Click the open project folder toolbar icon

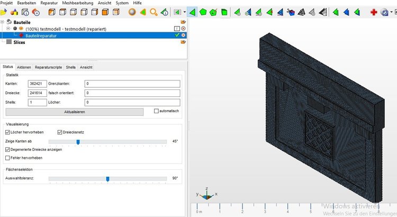3,12
